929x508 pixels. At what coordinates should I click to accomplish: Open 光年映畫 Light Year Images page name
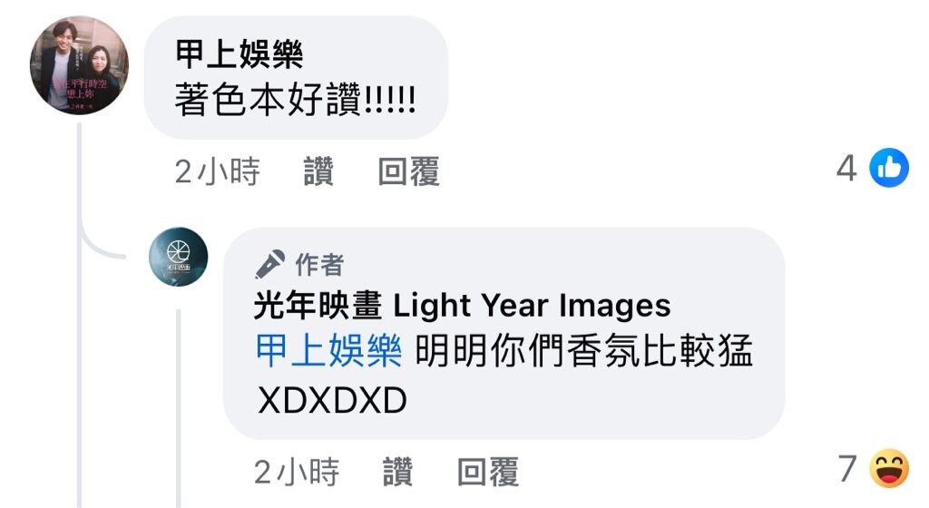[x=462, y=306]
